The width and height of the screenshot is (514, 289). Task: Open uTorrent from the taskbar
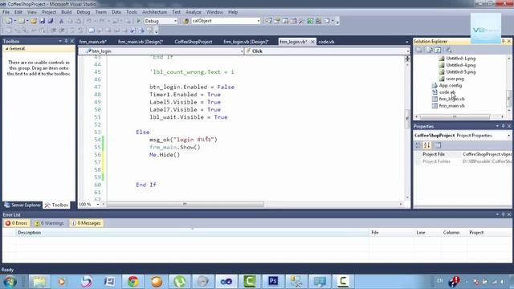(180, 282)
